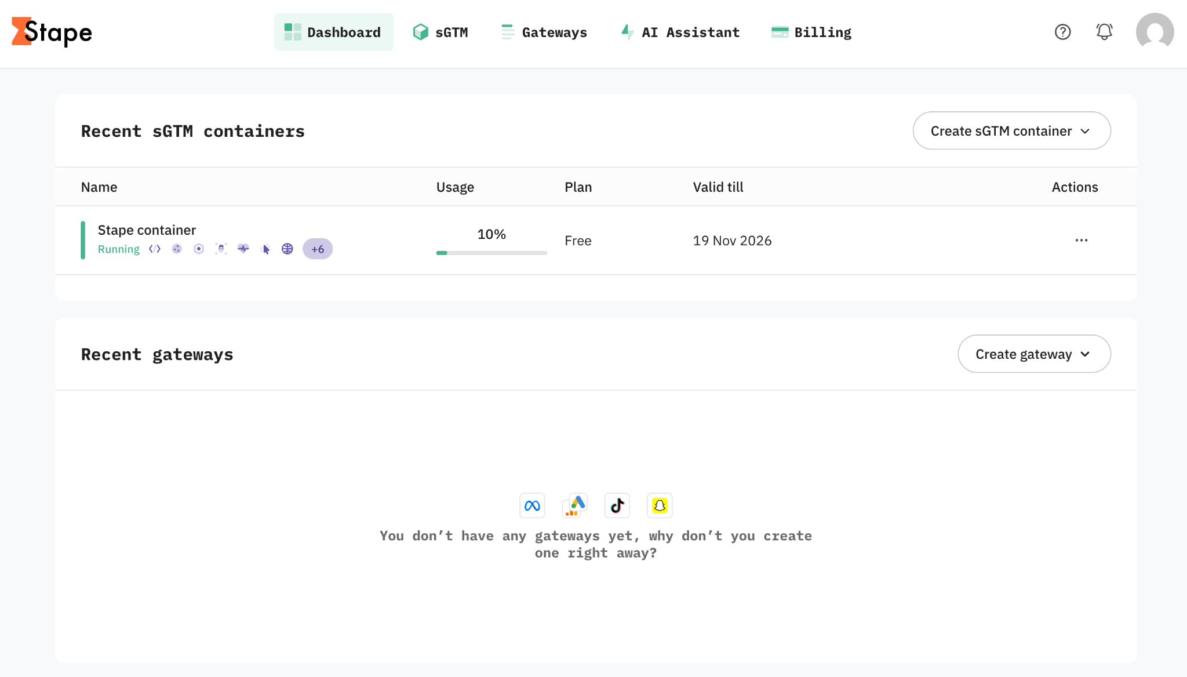Screen dimensions: 1187x677
Task: Click the cursor click power-up icon
Action: [x=265, y=249]
